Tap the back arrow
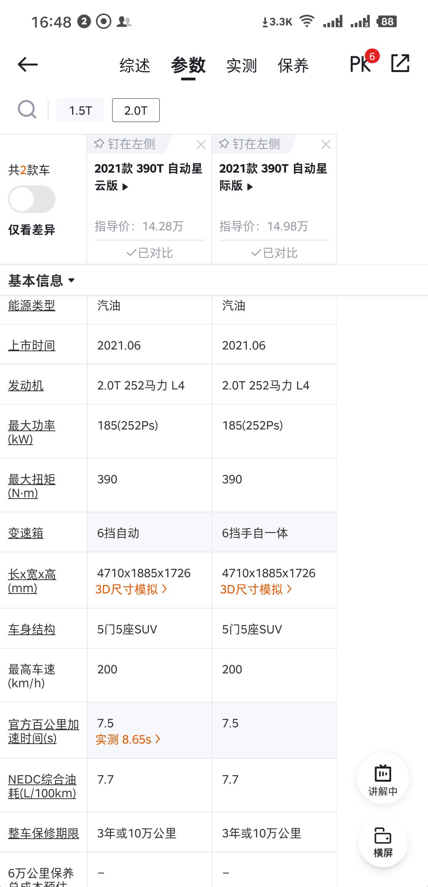This screenshot has height=887, width=428. click(x=28, y=64)
